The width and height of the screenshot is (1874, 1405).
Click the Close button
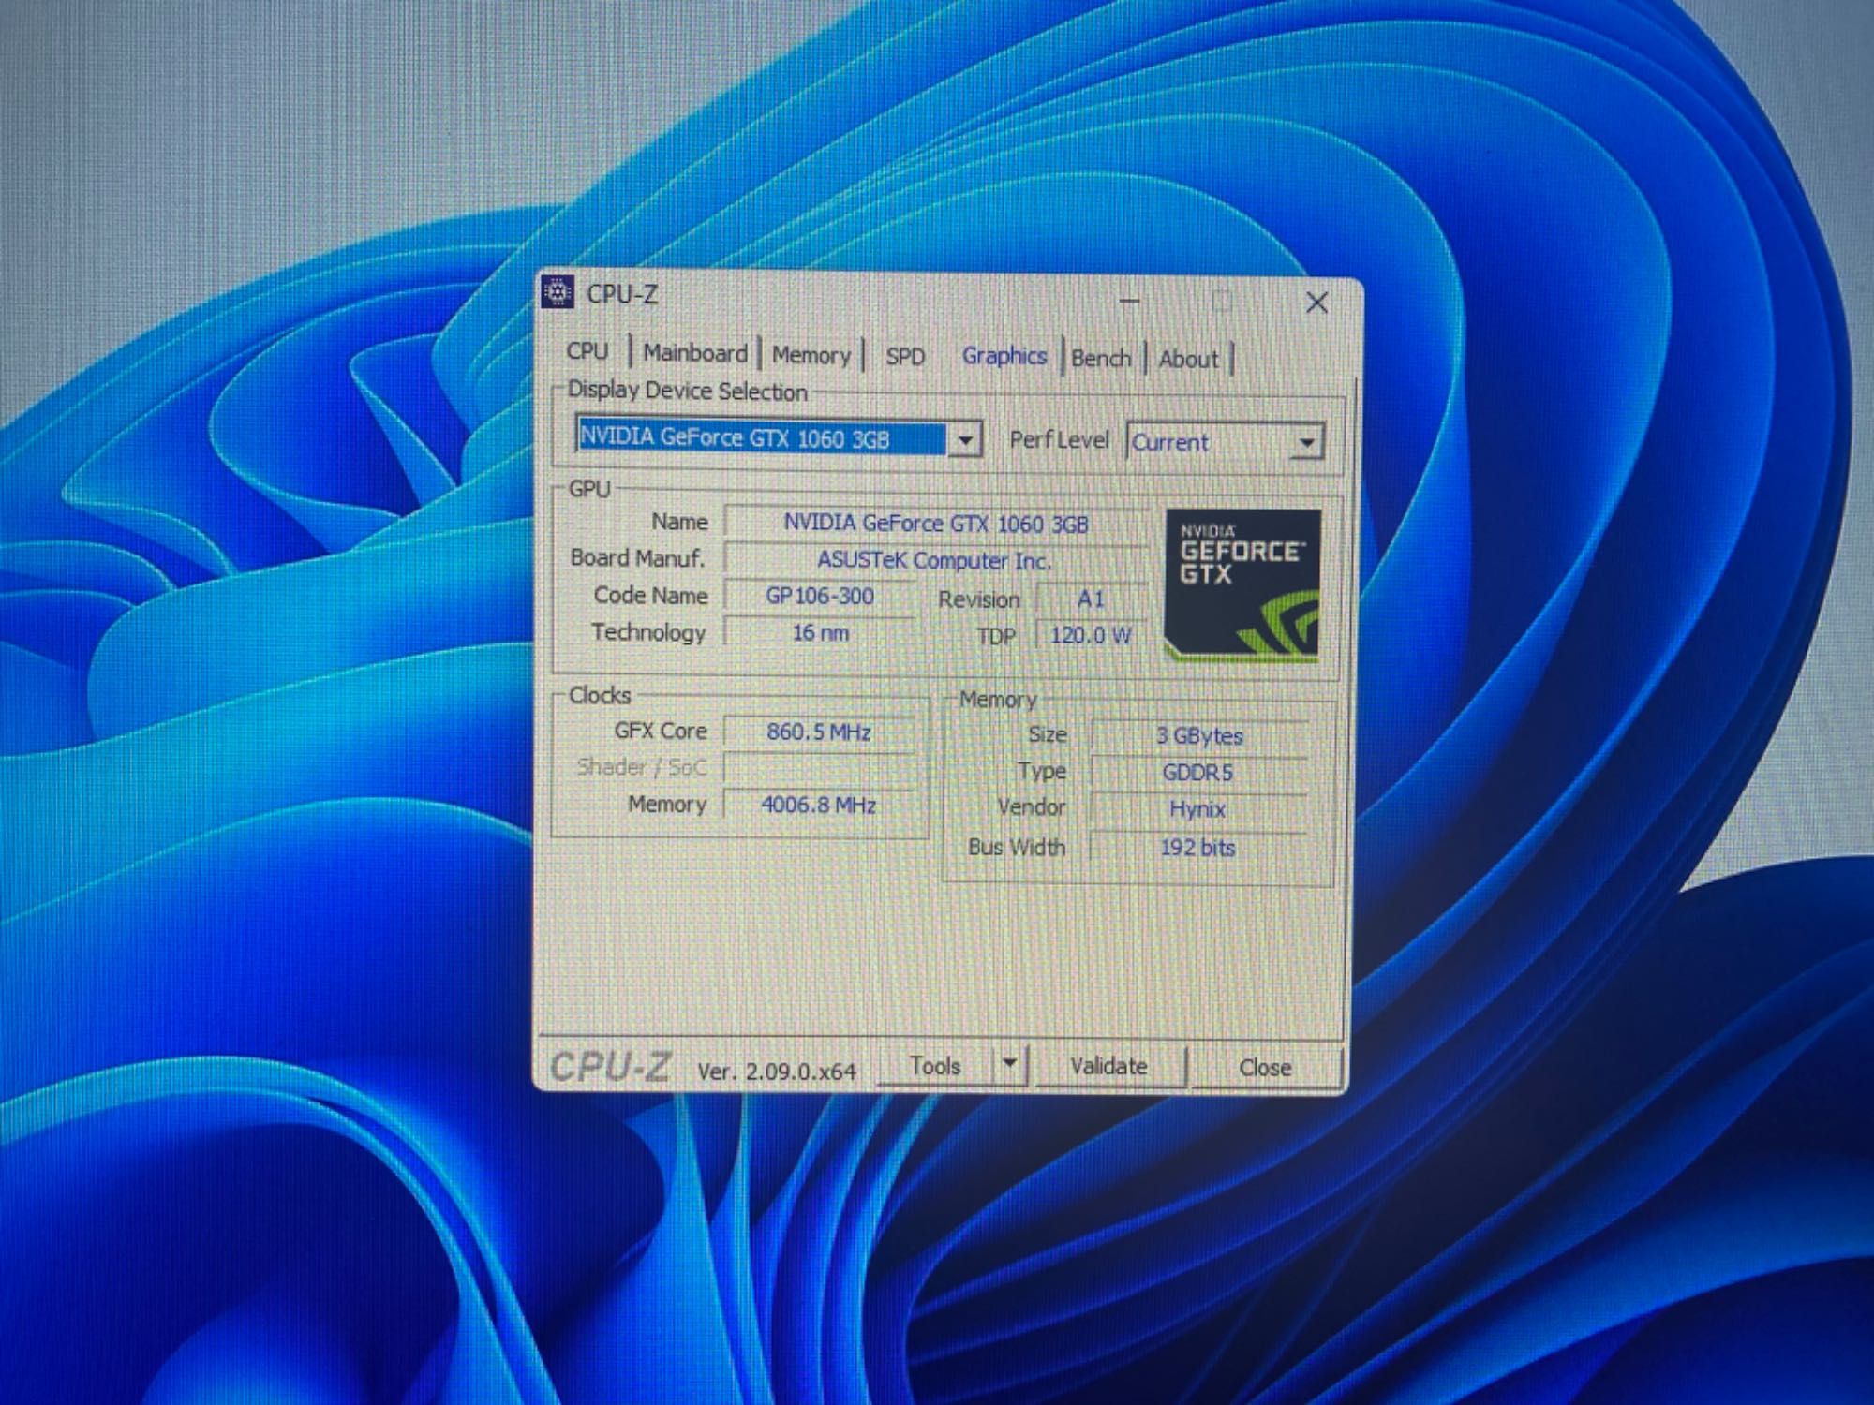(1265, 1068)
